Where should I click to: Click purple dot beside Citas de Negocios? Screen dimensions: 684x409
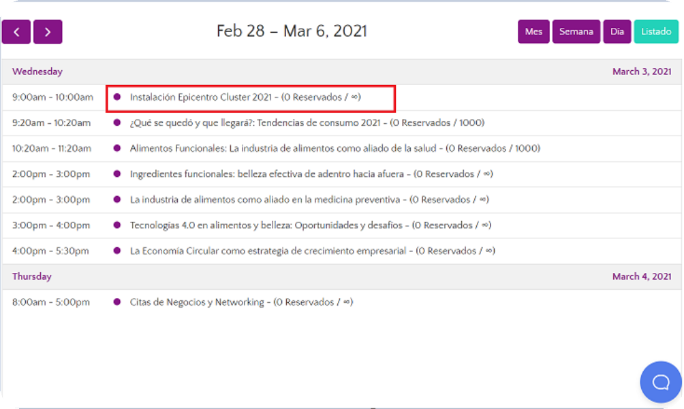click(117, 302)
